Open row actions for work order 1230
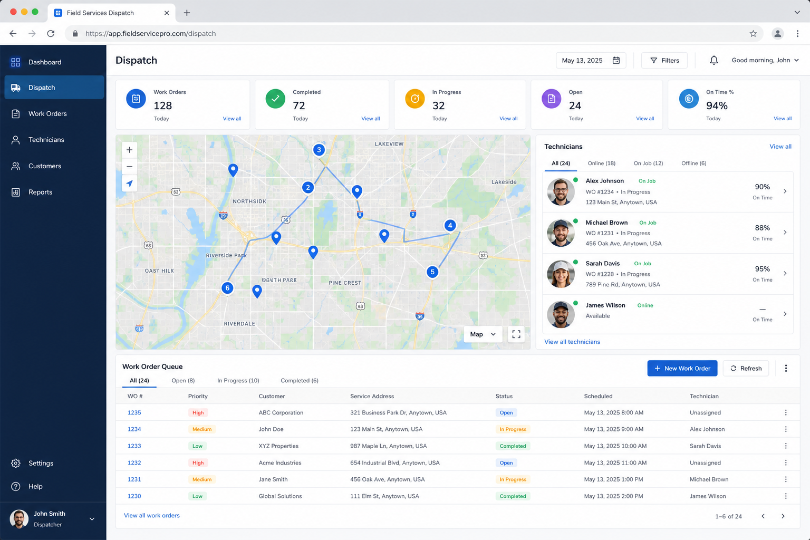This screenshot has width=810, height=540. tap(786, 496)
